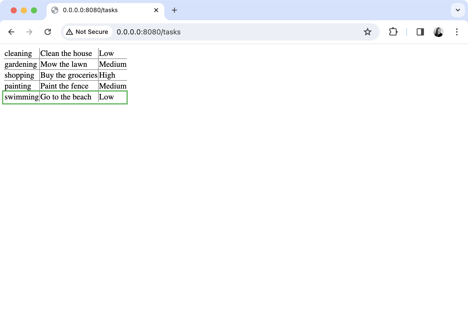Select the address bar URL text
This screenshot has height=336, width=468.
148,32
